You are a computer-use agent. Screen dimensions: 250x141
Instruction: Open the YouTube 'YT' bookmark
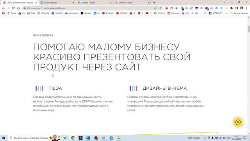(148, 13)
